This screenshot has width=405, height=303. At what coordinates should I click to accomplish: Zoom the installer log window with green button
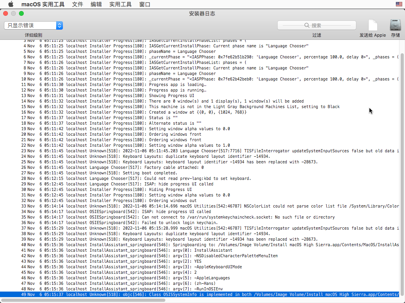pyautogui.click(x=21, y=13)
